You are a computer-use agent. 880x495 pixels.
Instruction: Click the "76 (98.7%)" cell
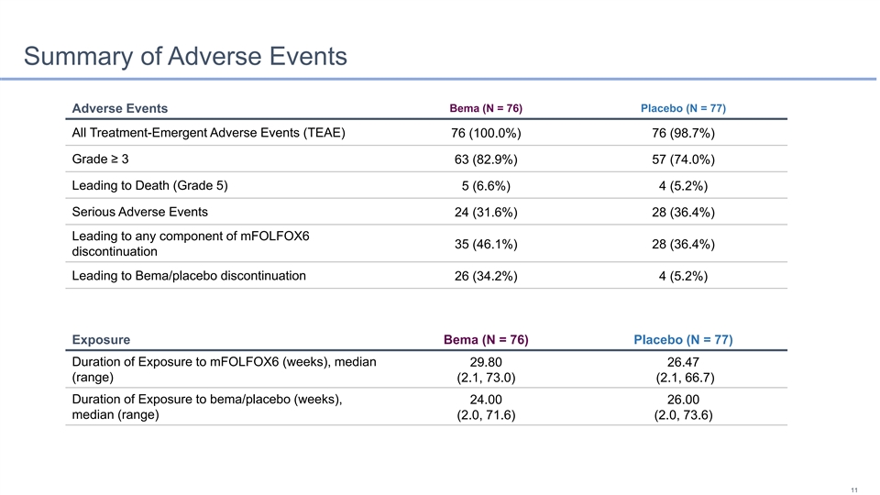(x=683, y=134)
